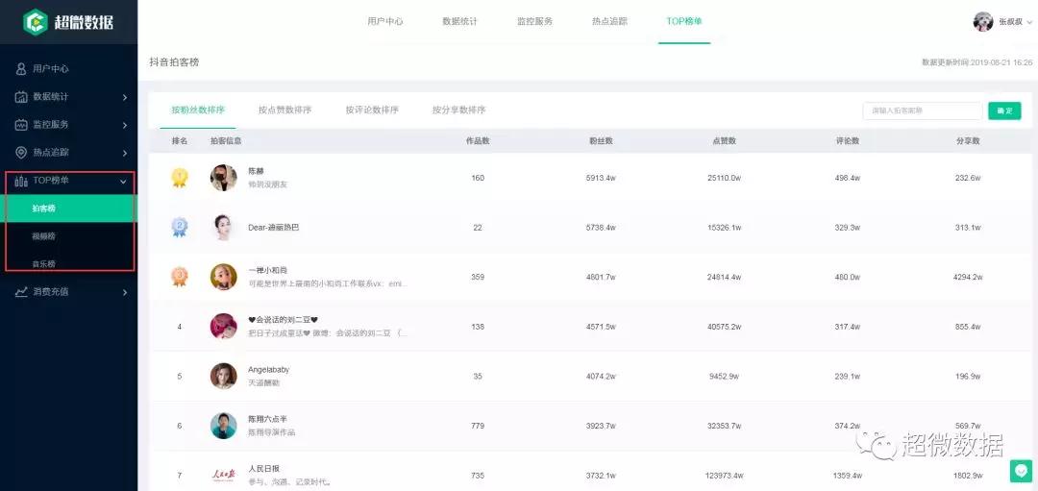Viewport: 1038px width, 491px height.
Task: Click comment count 498.4w
Action: pyautogui.click(x=848, y=178)
